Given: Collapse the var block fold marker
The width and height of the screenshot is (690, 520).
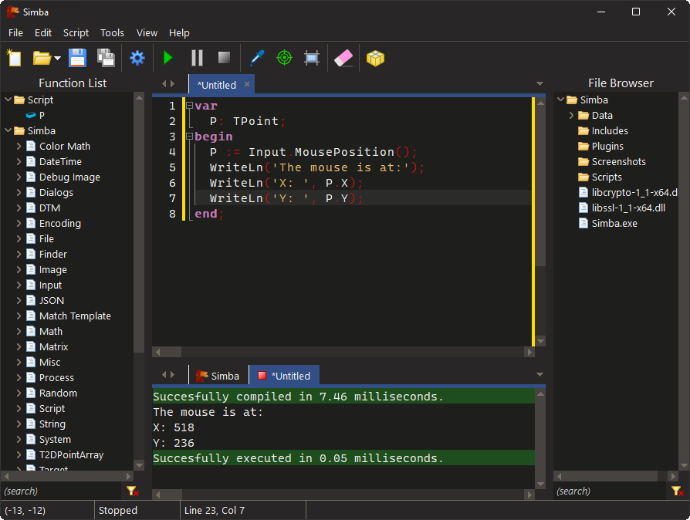Looking at the screenshot, I should [x=190, y=105].
